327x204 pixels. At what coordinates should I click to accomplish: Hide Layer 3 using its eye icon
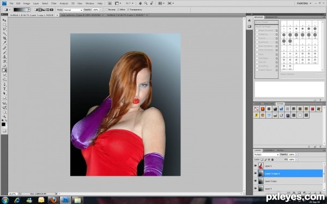pos(256,188)
